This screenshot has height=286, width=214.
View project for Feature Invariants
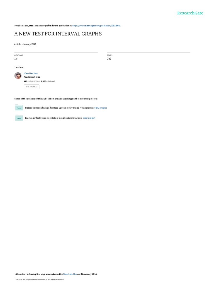coord(89,118)
